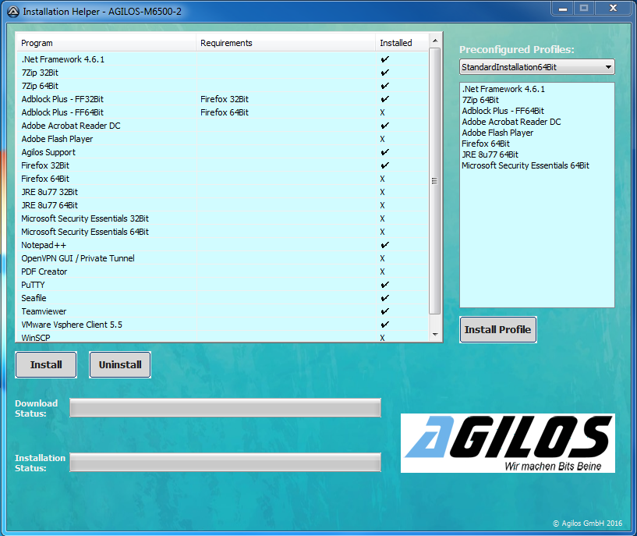Click .Net Framework 4.6.1 in profile list
The image size is (637, 536).
[504, 89]
